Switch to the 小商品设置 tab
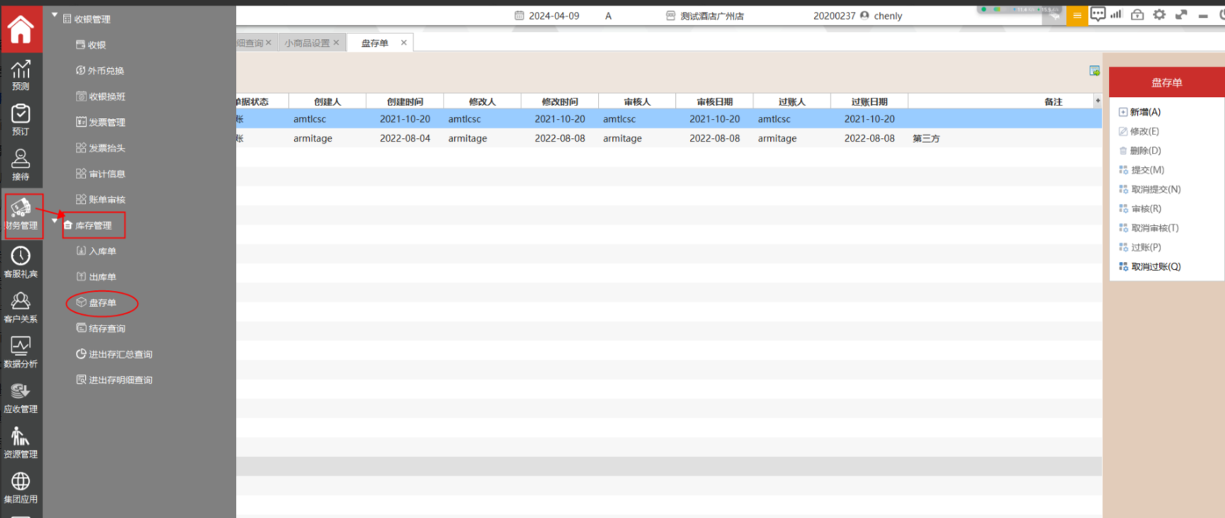Viewport: 1225px width, 518px height. click(x=307, y=43)
